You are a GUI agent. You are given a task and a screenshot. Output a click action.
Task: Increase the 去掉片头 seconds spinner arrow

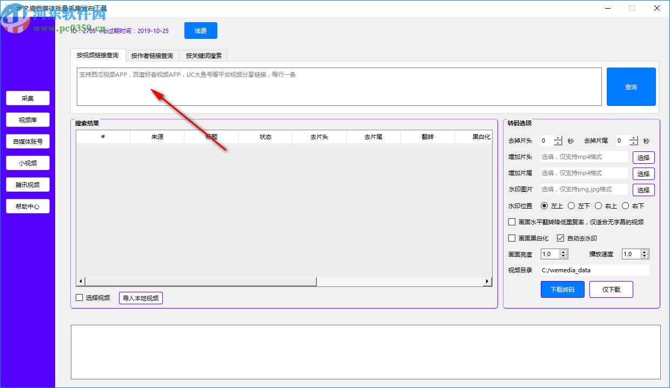coord(558,138)
